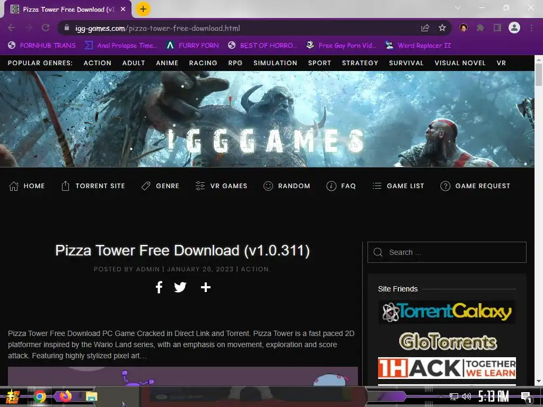This screenshot has height=407, width=543.
Task: Open the Chrome profile avatar
Action: pyautogui.click(x=514, y=28)
